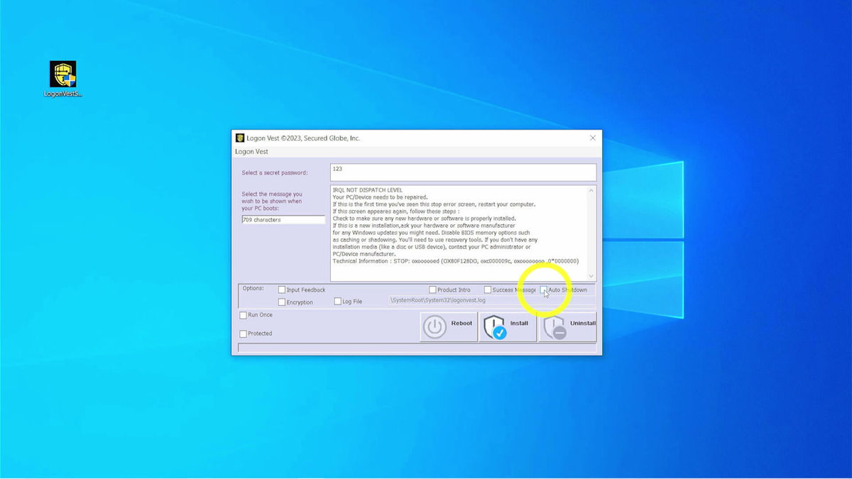Open the Logon Vest menu item
This screenshot has width=852, height=479.
251,152
